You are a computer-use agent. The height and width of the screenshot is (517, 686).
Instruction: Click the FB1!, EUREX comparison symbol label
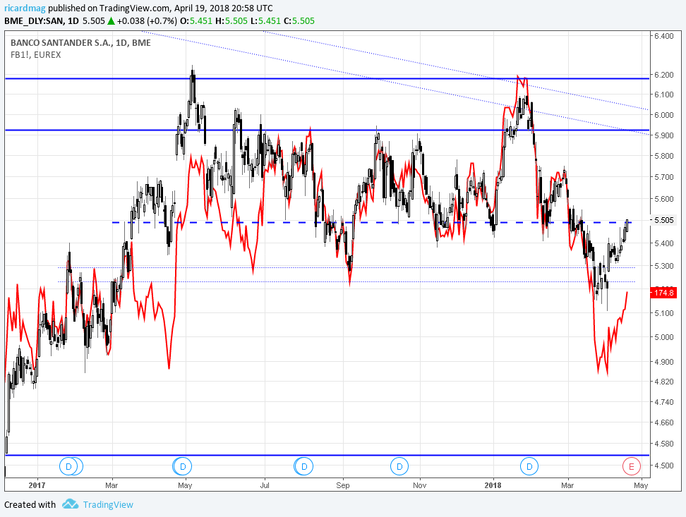click(35, 55)
